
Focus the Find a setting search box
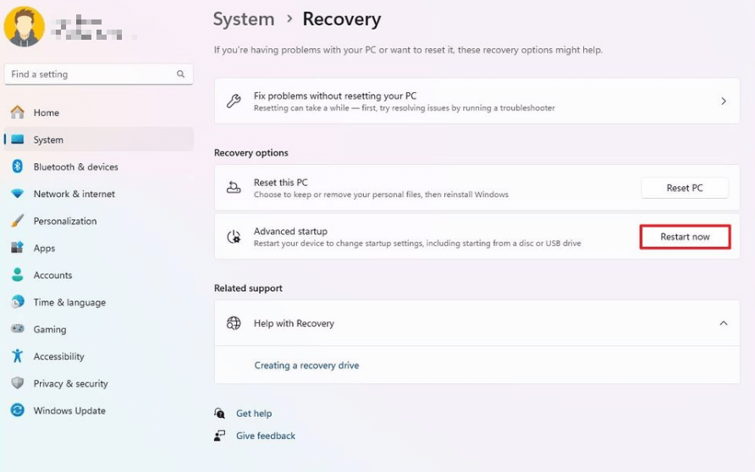coord(89,74)
